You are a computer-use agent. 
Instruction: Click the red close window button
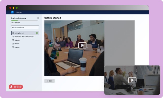point(10,8)
